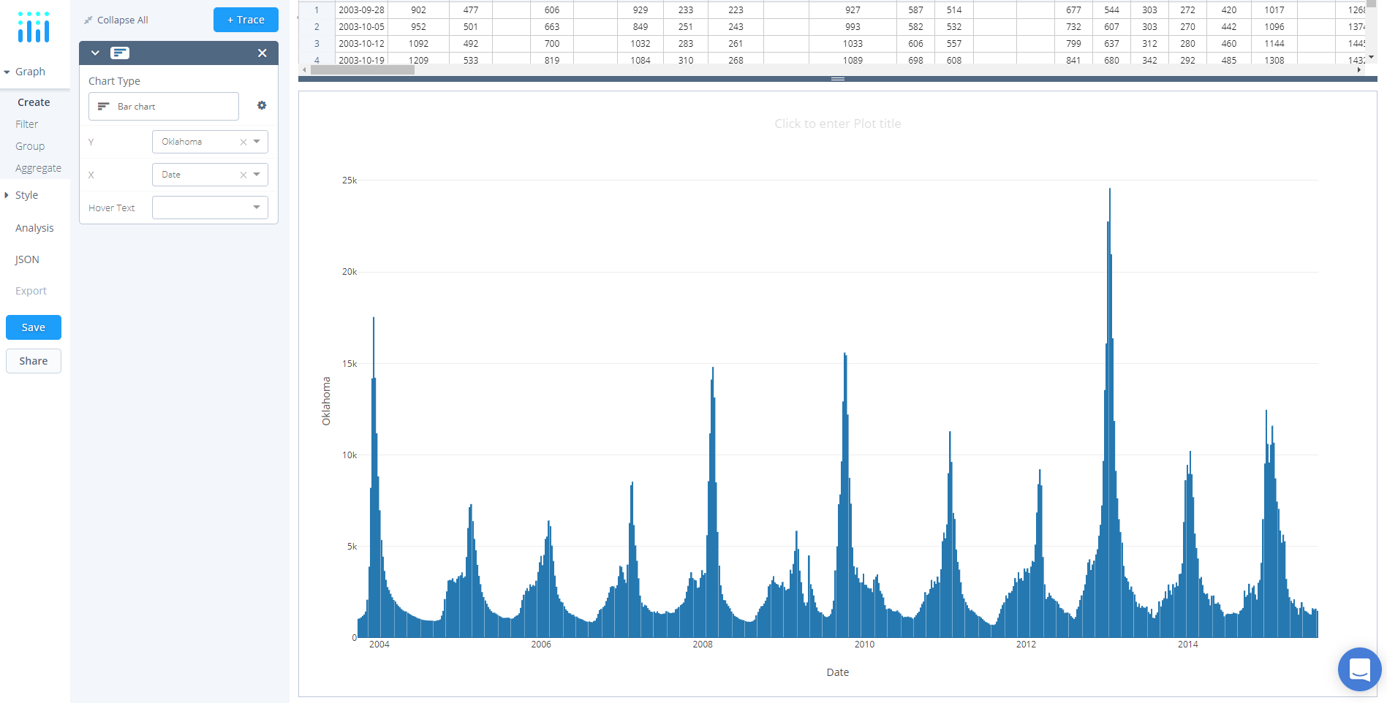1387x703 pixels.
Task: Click the Share button
Action: click(x=34, y=361)
